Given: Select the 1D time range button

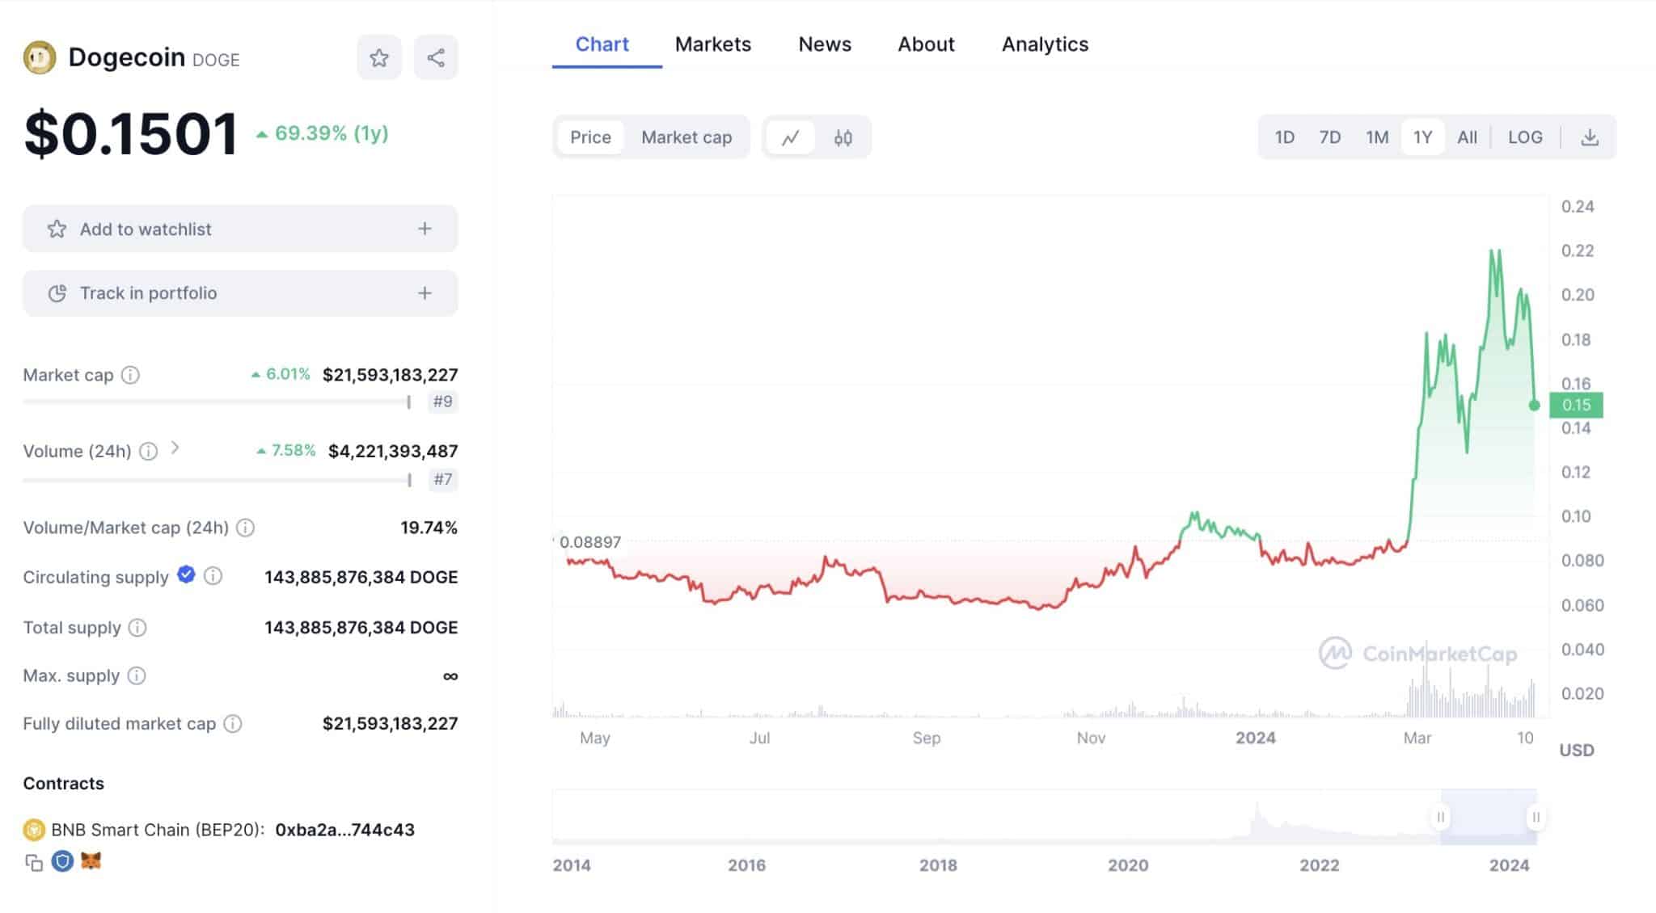Looking at the screenshot, I should coord(1285,136).
